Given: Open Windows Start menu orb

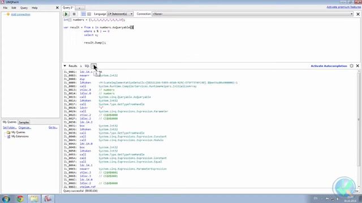Looking at the screenshot, I should (x=6, y=198).
